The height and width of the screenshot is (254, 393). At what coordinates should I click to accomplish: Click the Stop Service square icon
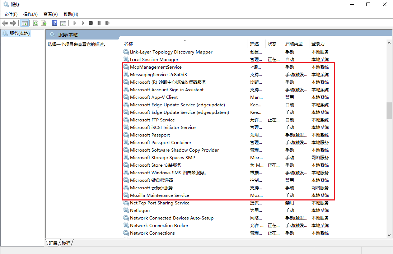91,23
